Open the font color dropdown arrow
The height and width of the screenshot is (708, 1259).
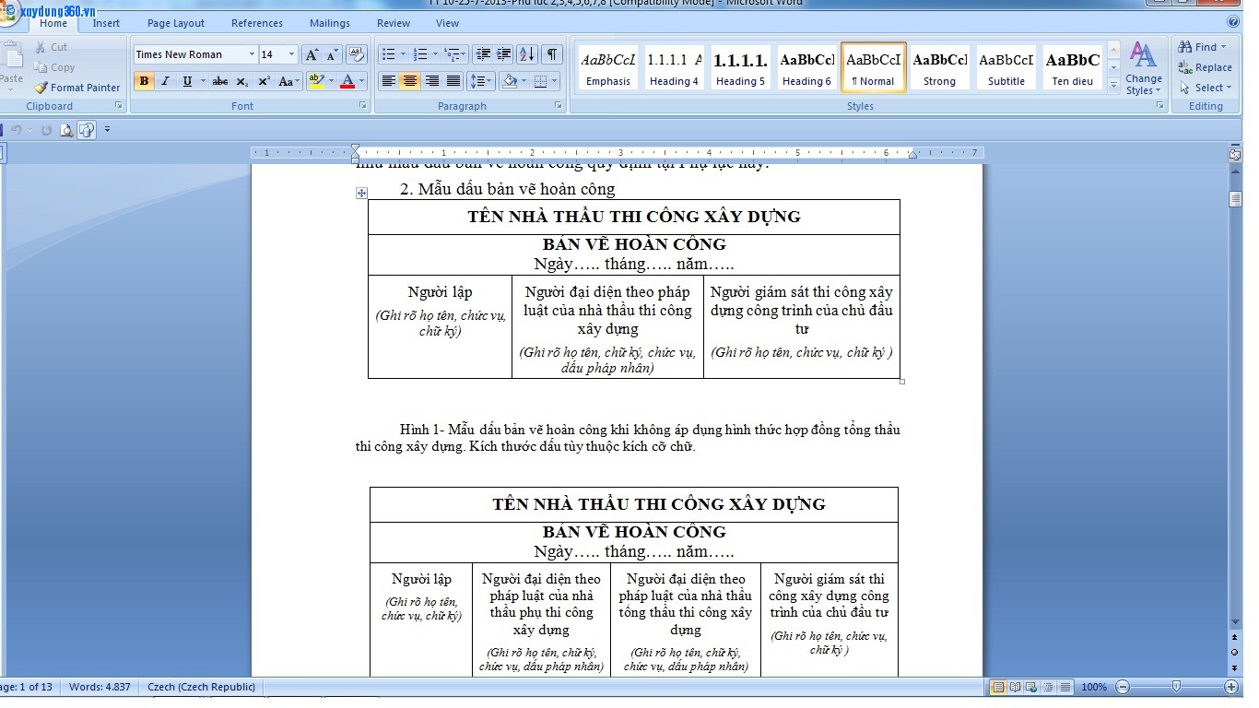(x=361, y=81)
